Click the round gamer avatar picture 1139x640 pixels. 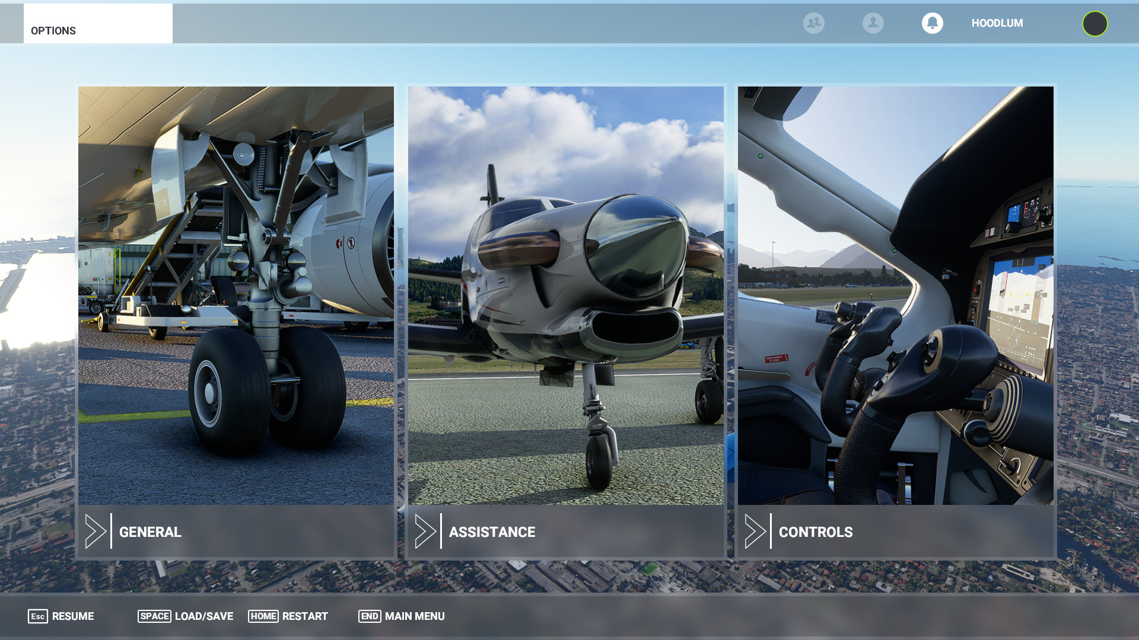[1095, 24]
